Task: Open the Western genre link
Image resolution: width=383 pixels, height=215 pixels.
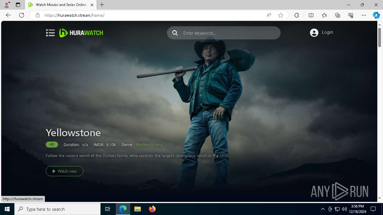Action: 142,145
